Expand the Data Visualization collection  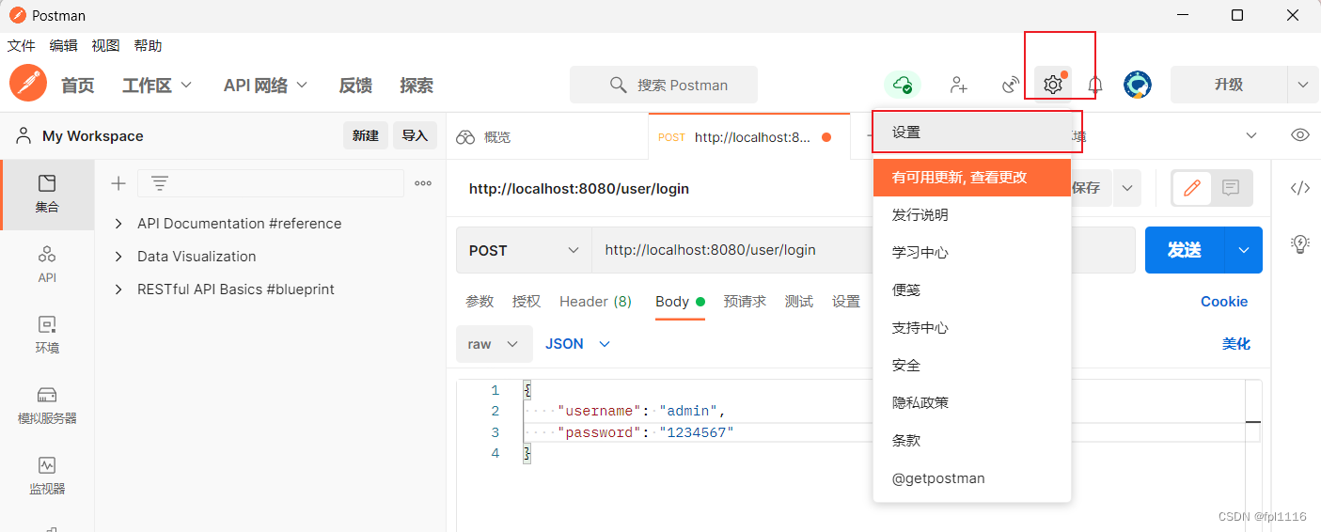click(118, 257)
